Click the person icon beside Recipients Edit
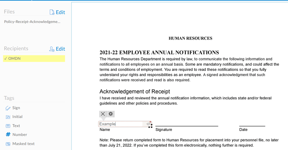The image size is (288, 150). click(x=52, y=49)
